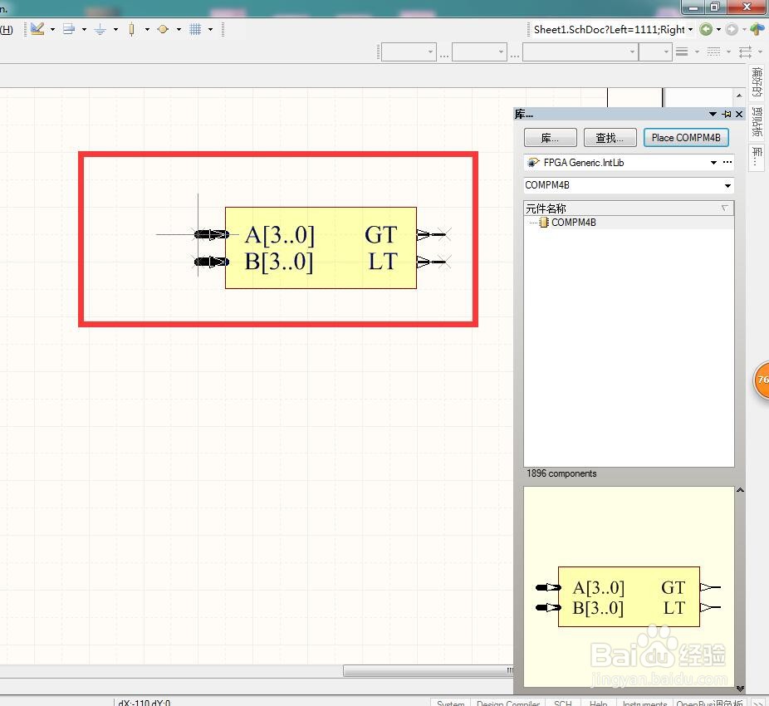Screen dimensions: 769x706
Task: Open the Design Compiler panel button
Action: point(508,702)
